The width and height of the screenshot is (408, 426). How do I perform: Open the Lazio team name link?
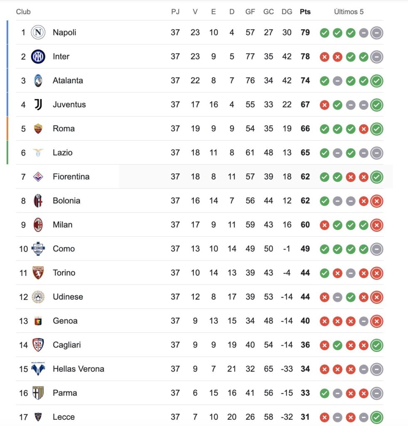[x=62, y=153]
